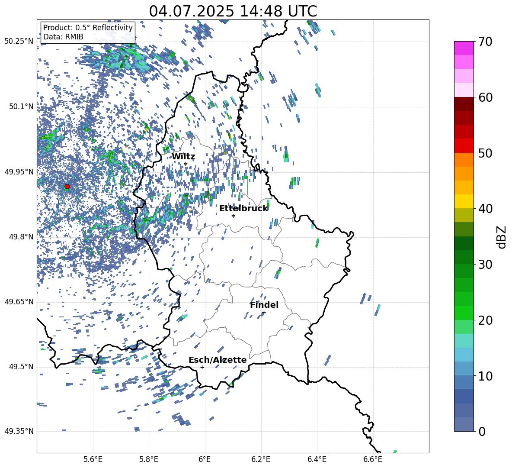Click the 49.65°N latitude label
This screenshot has width=512, height=468.
coord(19,302)
